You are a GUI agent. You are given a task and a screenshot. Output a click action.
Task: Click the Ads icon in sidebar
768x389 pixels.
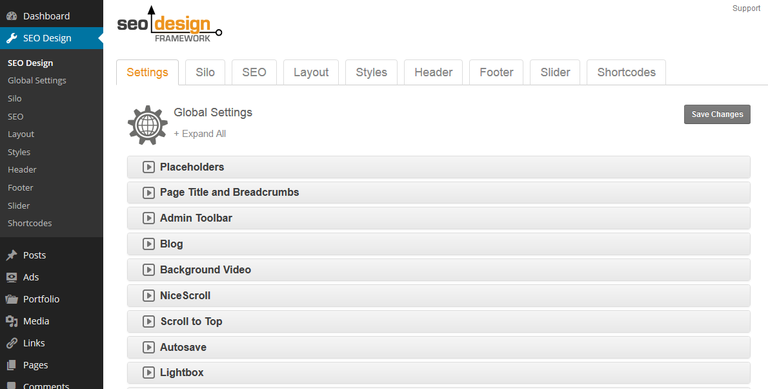click(x=12, y=277)
